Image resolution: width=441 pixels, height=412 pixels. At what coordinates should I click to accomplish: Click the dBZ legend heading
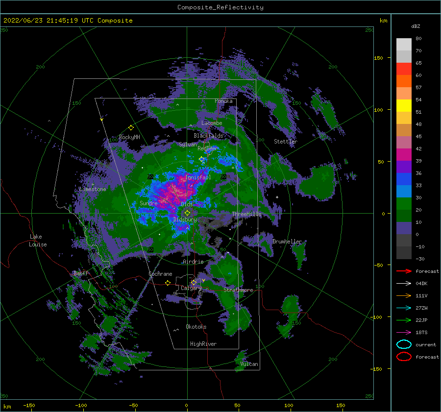pyautogui.click(x=416, y=26)
